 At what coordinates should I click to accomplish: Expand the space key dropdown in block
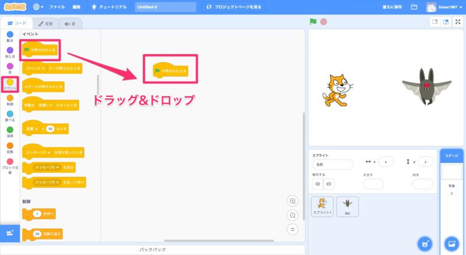click(43, 68)
